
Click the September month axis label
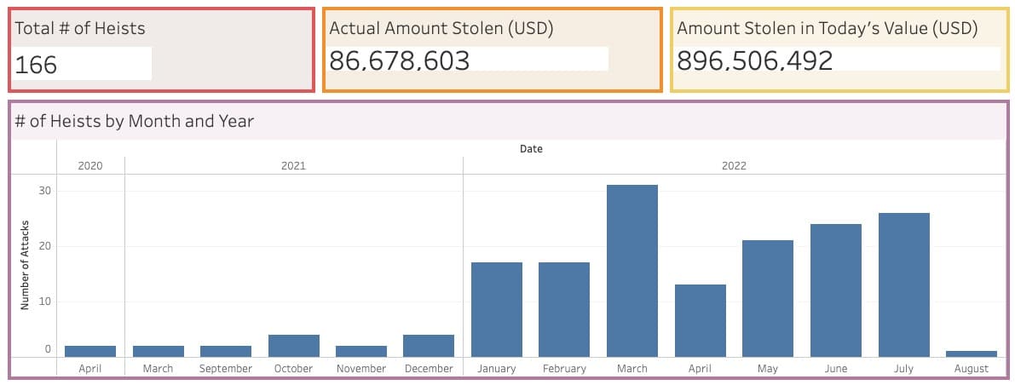(x=226, y=369)
